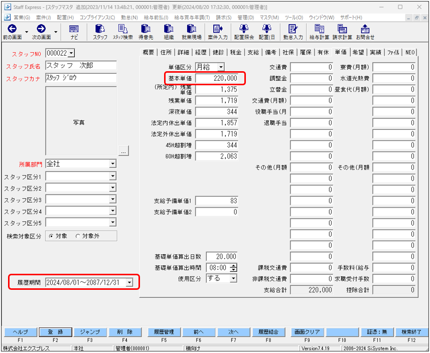Open dropdown arrow beside 次の画面
This screenshot has height=353, width=430.
pos(56,32)
